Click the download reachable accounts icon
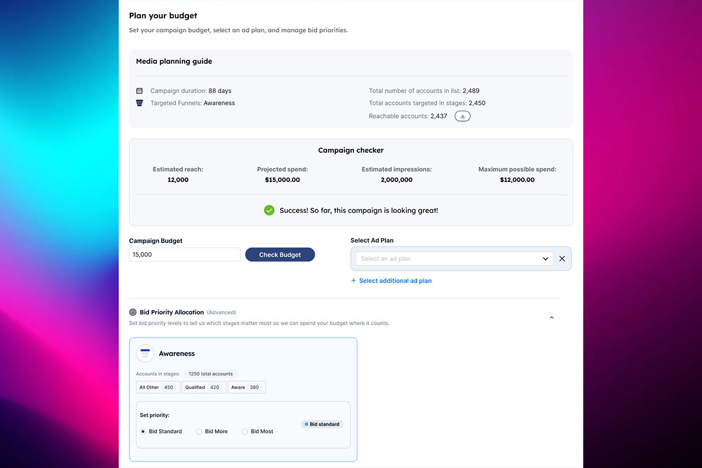Viewport: 702px width, 468px height. click(462, 116)
